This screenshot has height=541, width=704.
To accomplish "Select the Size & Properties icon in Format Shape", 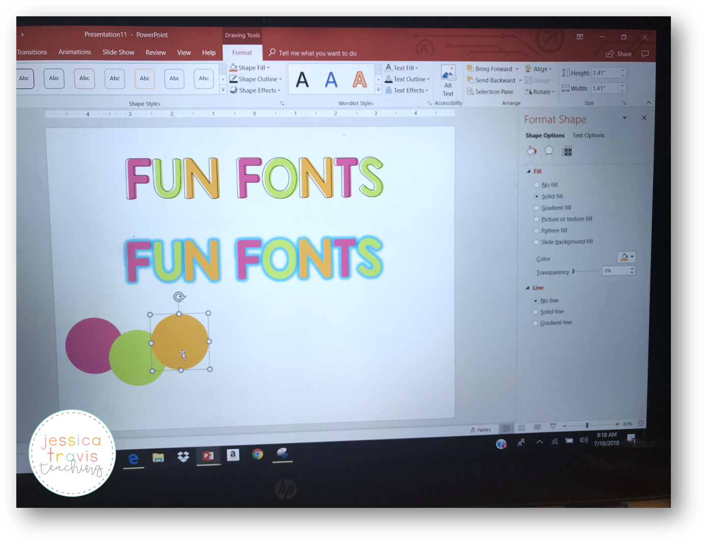I will (567, 151).
